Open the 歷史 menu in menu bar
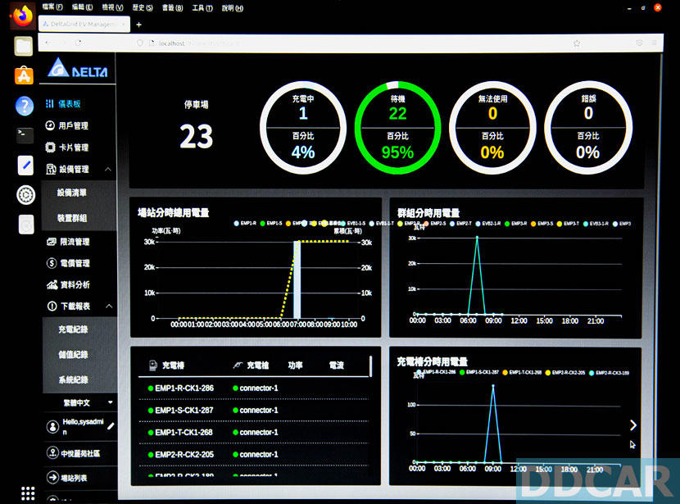The image size is (680, 504). tap(143, 7)
